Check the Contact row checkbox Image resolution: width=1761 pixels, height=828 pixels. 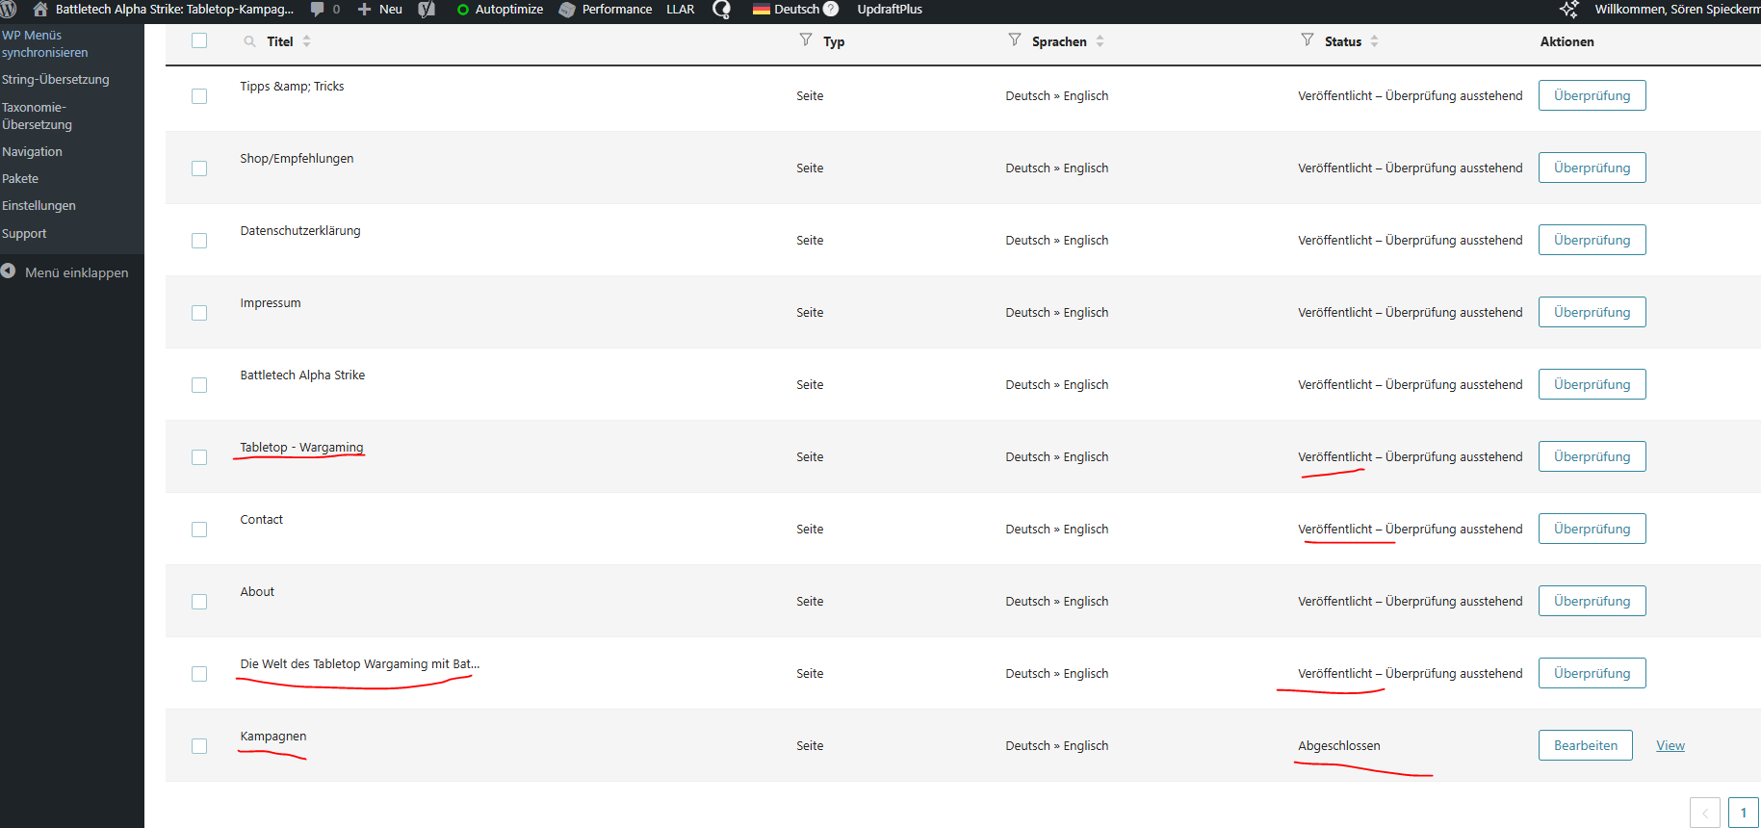199,530
